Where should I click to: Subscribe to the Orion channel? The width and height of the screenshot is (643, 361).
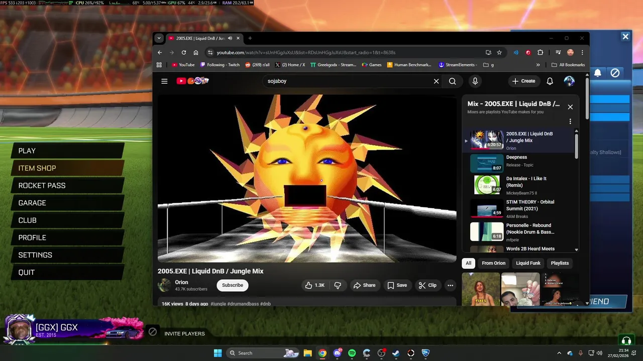(x=233, y=285)
